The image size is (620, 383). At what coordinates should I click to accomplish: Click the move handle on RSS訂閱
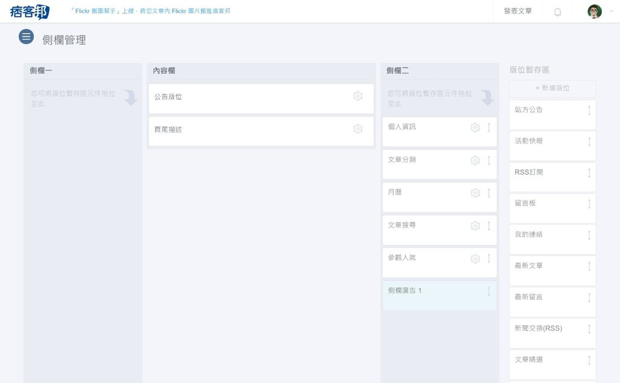(x=589, y=173)
